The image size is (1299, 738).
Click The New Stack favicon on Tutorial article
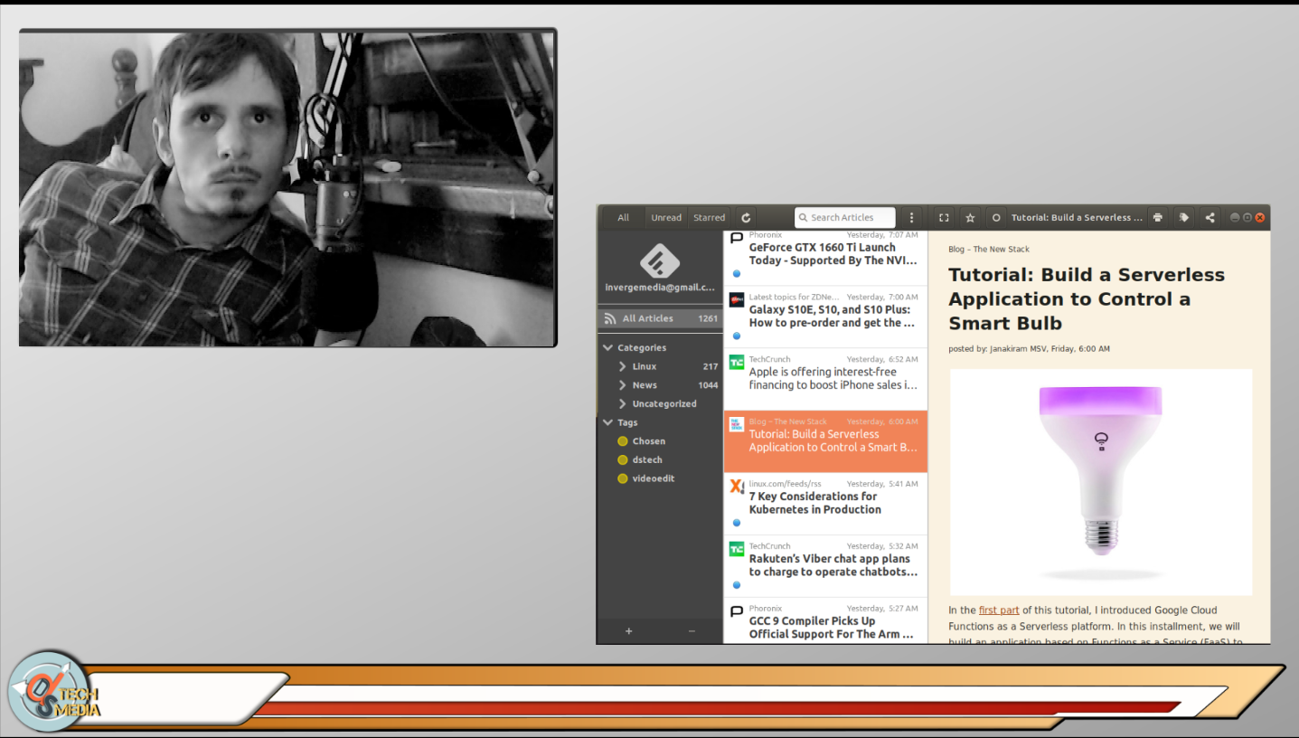[737, 424]
